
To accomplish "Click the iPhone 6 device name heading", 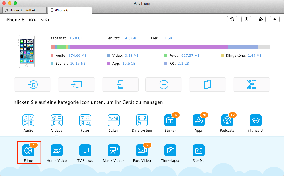I will [15, 20].
